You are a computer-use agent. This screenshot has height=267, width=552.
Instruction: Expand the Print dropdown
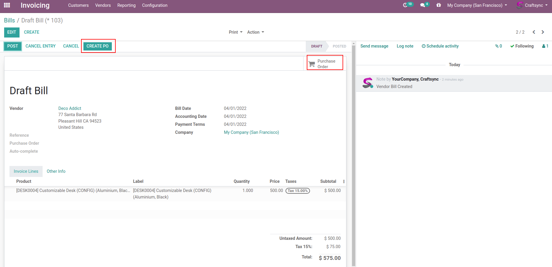coord(235,32)
